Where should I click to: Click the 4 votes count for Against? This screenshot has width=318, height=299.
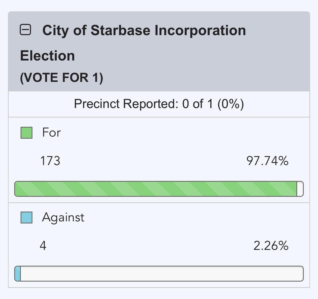coord(43,246)
